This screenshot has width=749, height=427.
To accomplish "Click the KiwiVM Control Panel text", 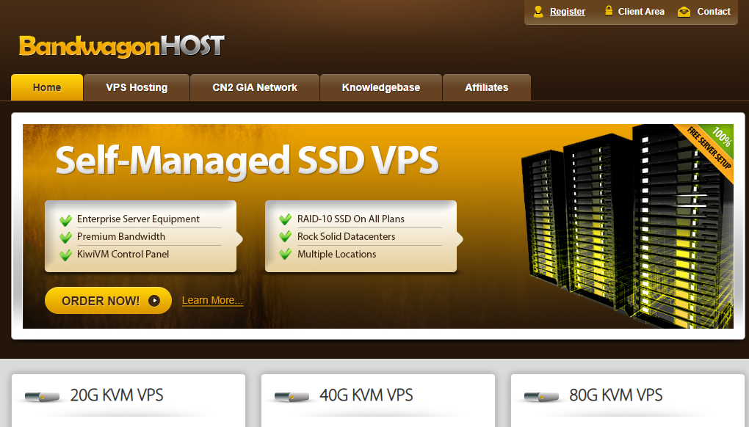I will coord(123,255).
